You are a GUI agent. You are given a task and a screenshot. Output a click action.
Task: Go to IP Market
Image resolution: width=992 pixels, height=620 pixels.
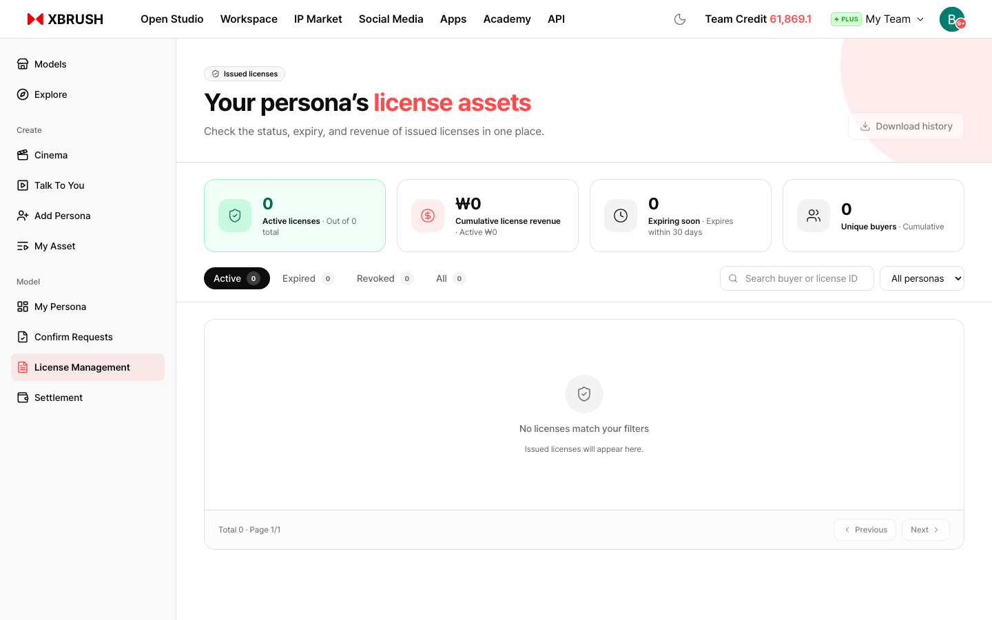point(318,19)
